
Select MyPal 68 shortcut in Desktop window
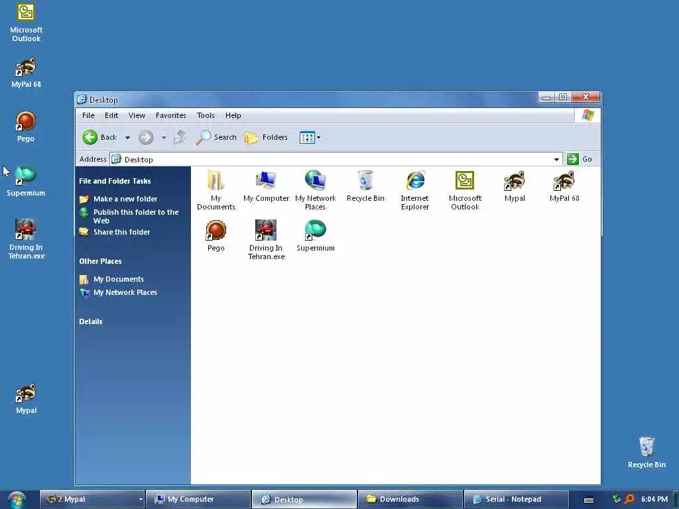pos(564,186)
